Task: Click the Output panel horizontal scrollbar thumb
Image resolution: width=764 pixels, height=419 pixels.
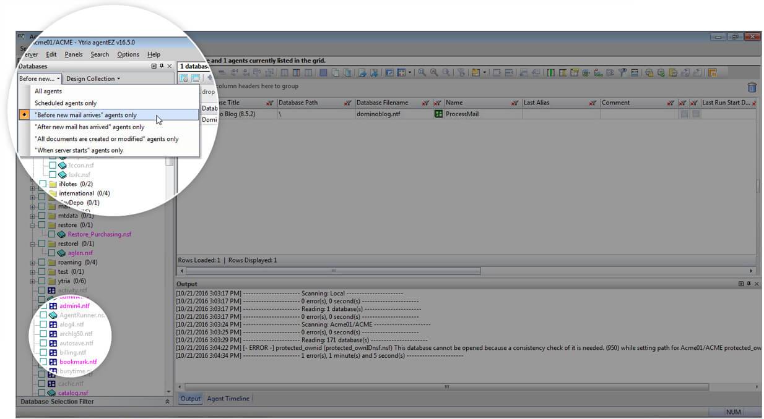Action: (x=446, y=387)
